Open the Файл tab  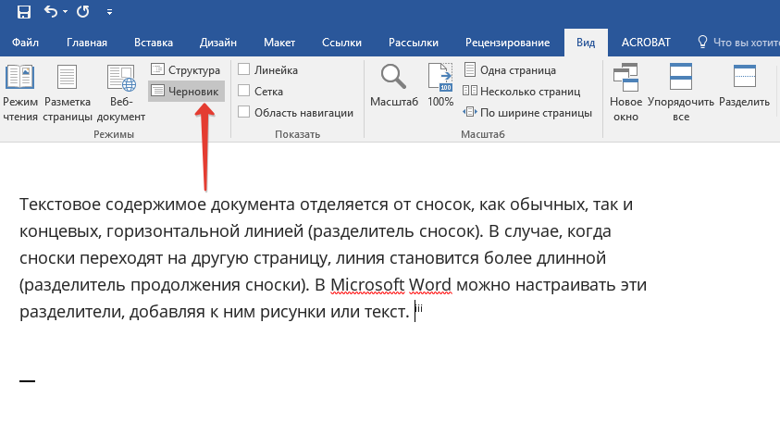[x=25, y=43]
